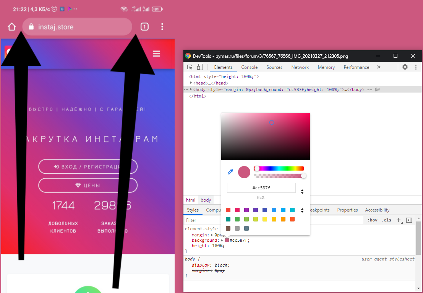The height and width of the screenshot is (293, 423).
Task: Click the background color swatch in styles
Action: (x=227, y=240)
